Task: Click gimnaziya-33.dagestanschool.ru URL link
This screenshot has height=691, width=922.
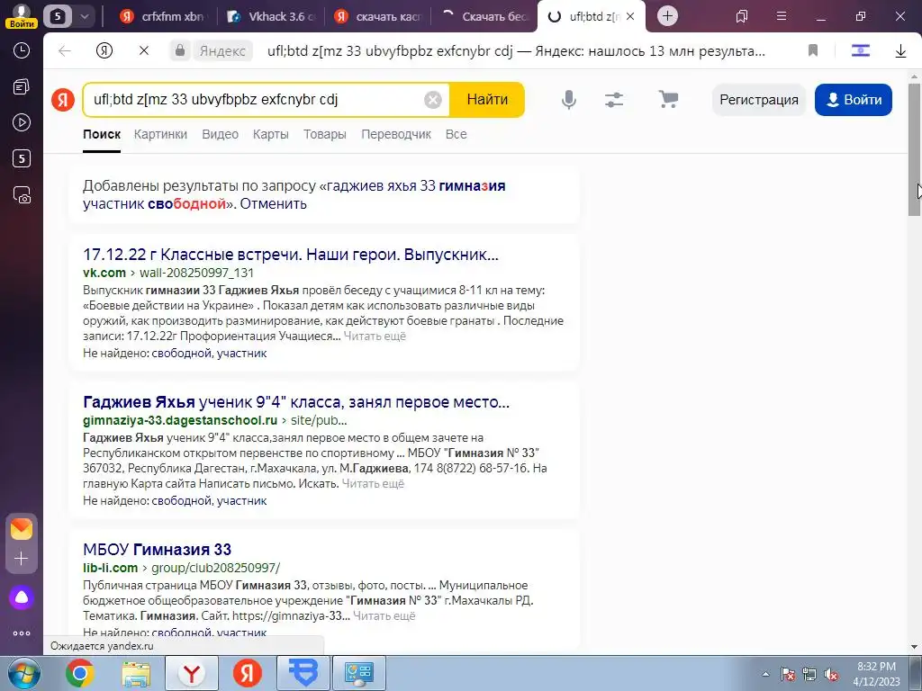Action: (214, 420)
